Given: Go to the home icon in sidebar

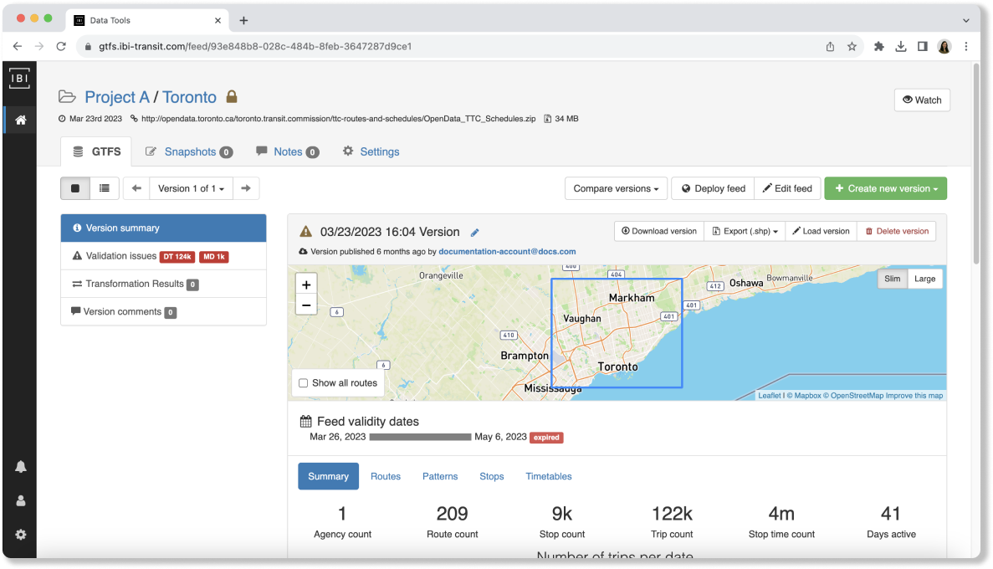Looking at the screenshot, I should click(x=20, y=120).
